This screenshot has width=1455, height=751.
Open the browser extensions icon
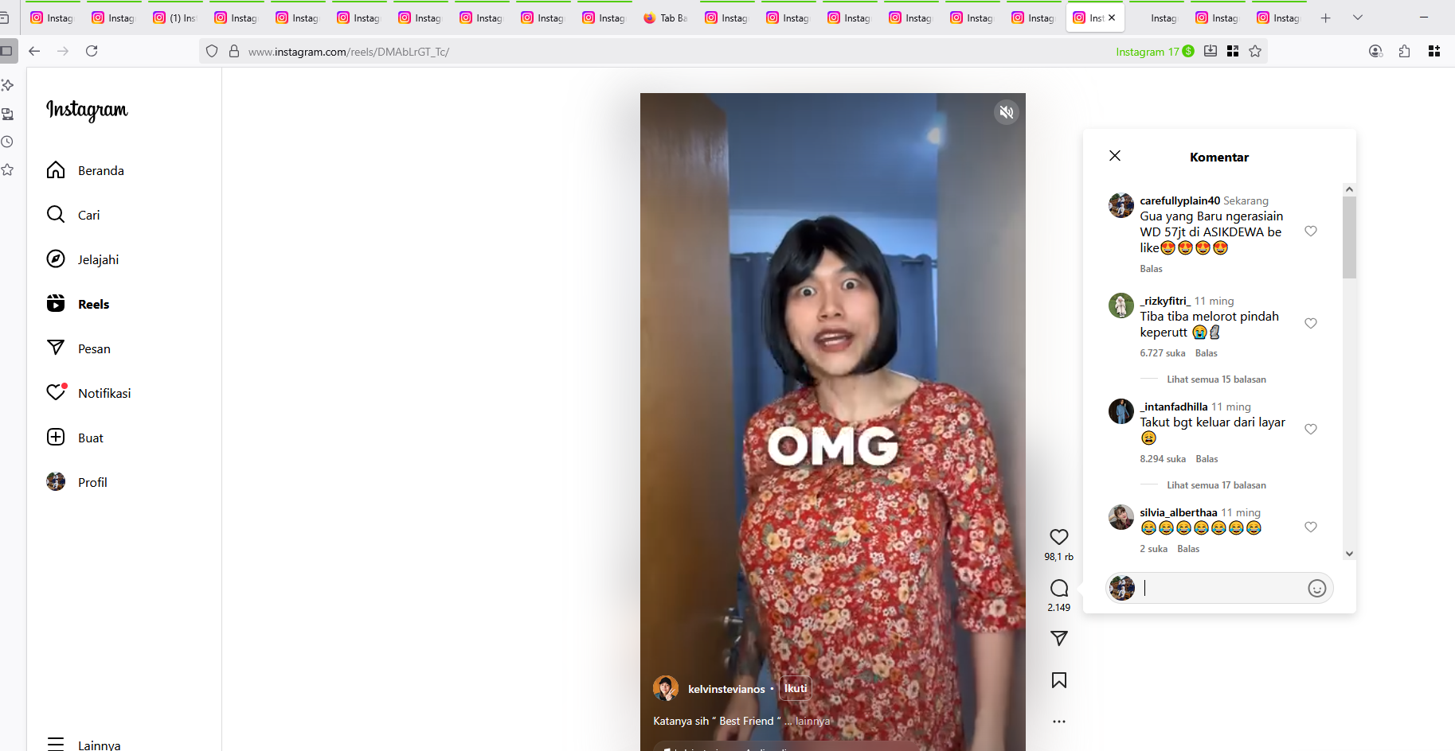tap(1405, 51)
